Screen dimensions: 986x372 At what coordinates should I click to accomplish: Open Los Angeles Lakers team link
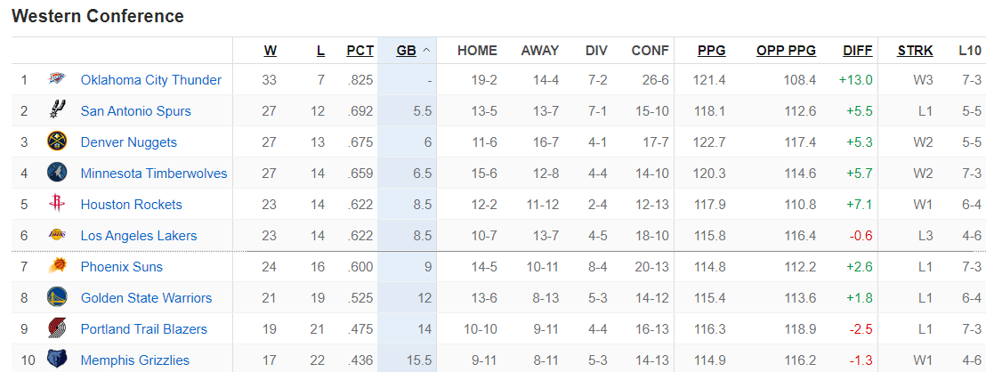click(x=139, y=236)
